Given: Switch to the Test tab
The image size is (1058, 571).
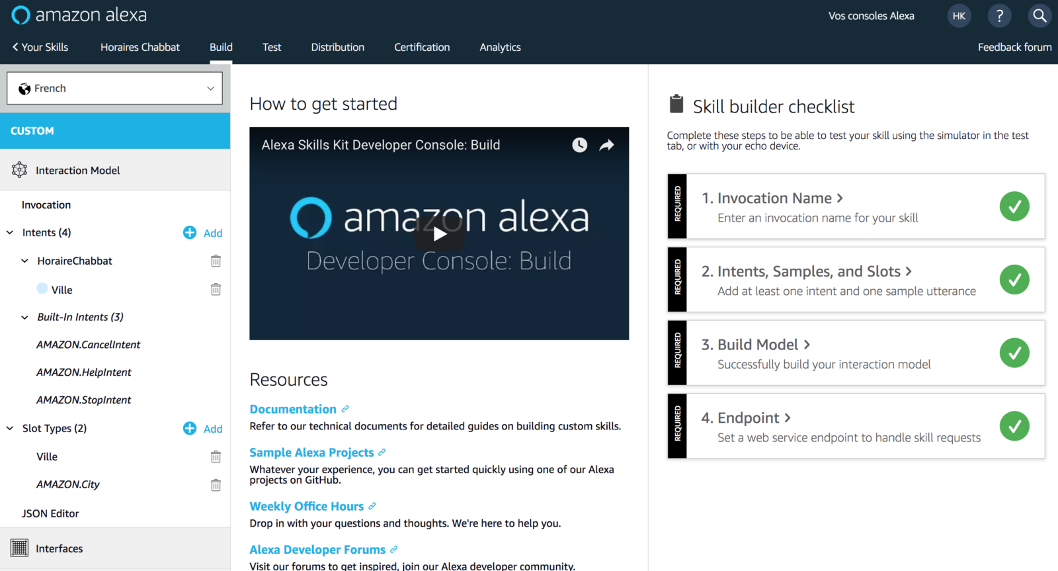Looking at the screenshot, I should (x=272, y=47).
